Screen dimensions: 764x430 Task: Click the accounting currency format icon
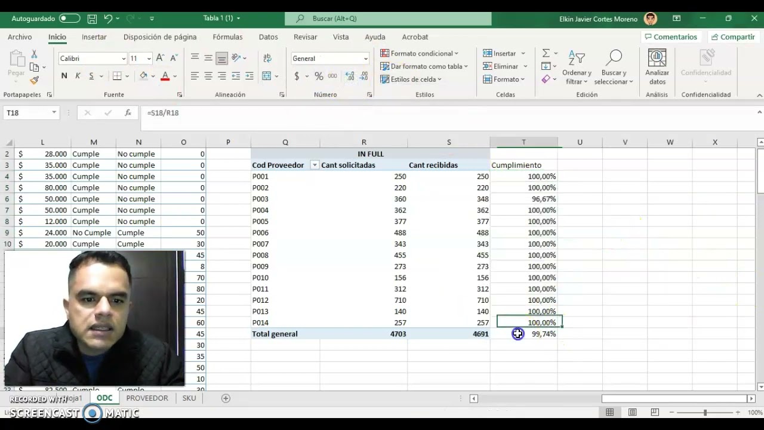(297, 76)
